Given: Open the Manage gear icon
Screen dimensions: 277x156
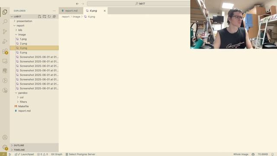Looking at the screenshot, I should coord(5,147).
